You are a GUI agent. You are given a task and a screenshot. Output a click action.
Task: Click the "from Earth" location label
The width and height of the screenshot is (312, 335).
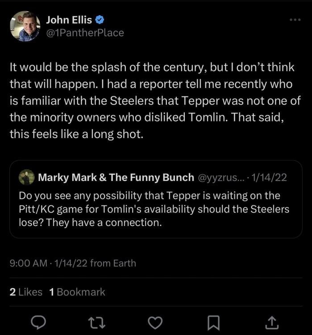[x=113, y=263]
